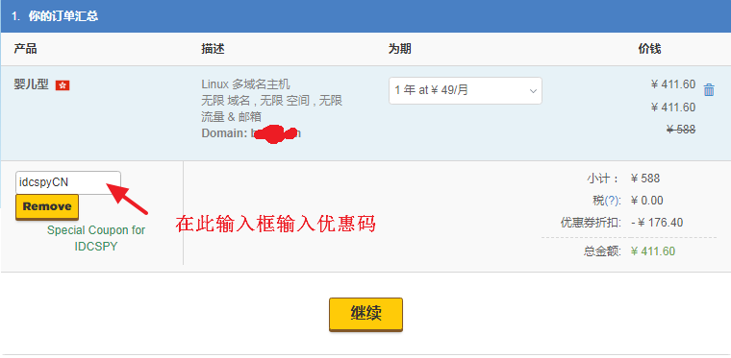Select the 婴儿型 product name
The image size is (731, 358).
[x=31, y=85]
